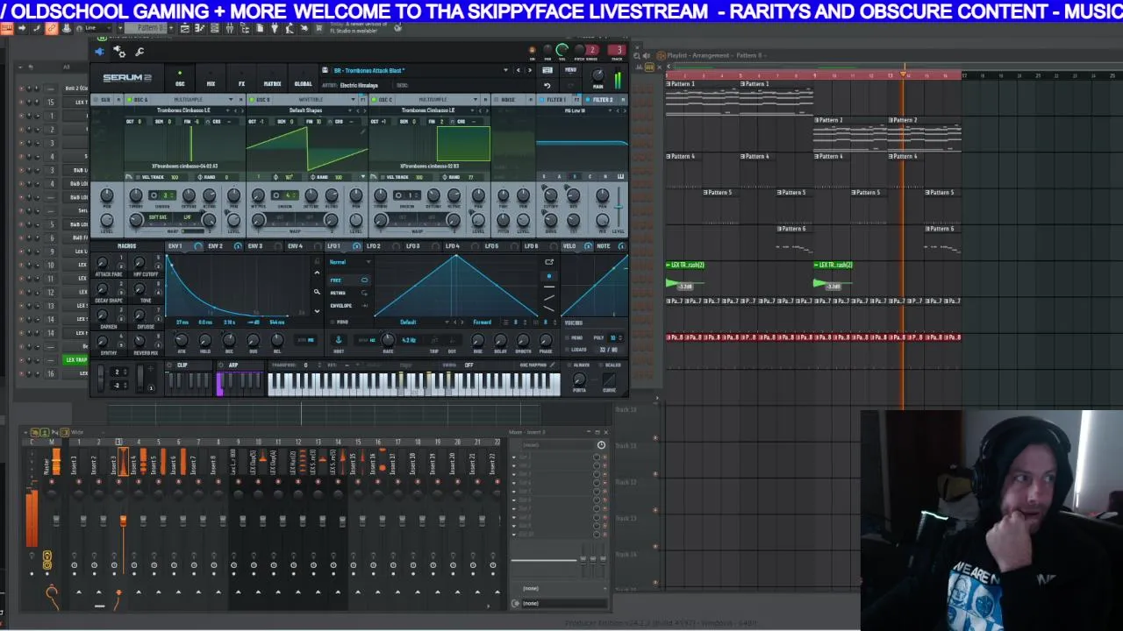This screenshot has height=631, width=1123.
Task: Adjust the LFO RATE knob
Action: coord(388,340)
